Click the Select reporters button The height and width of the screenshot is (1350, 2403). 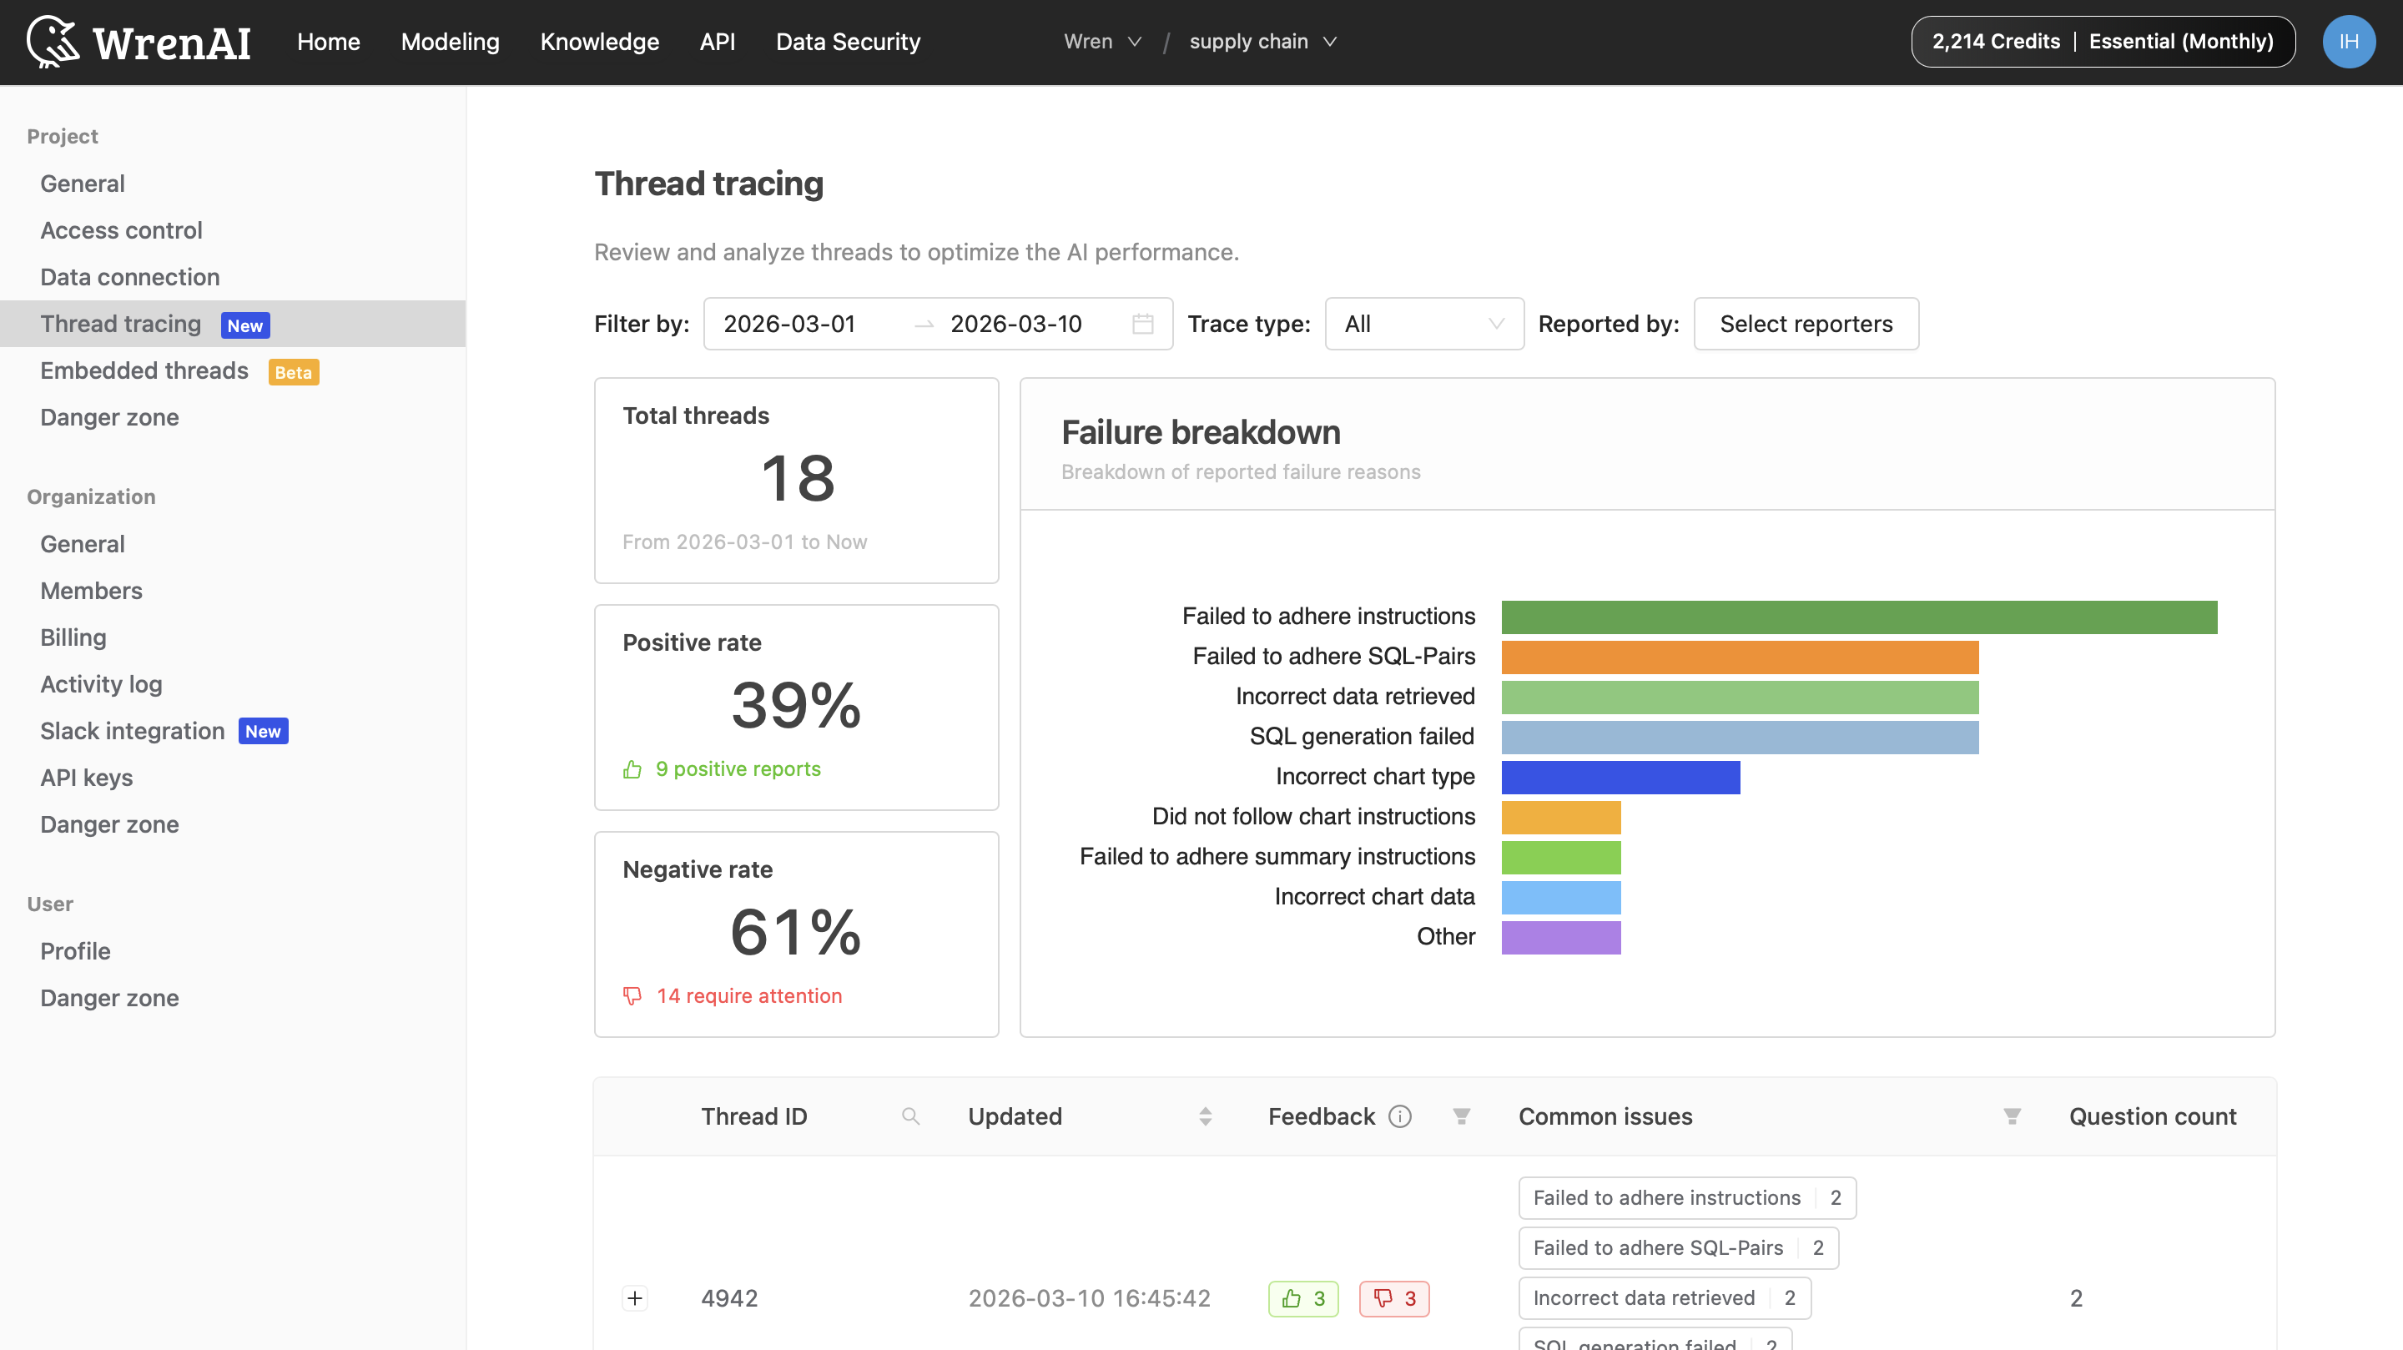pos(1806,324)
